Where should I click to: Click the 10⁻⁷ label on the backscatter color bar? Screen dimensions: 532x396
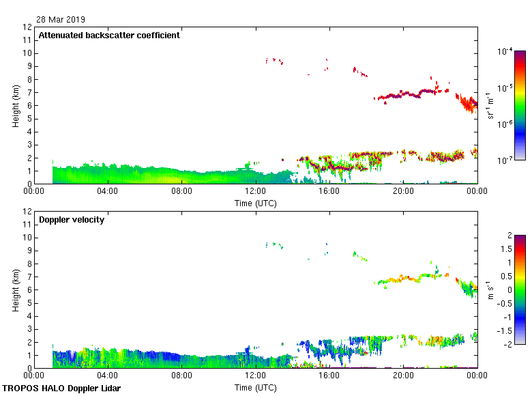coord(505,160)
